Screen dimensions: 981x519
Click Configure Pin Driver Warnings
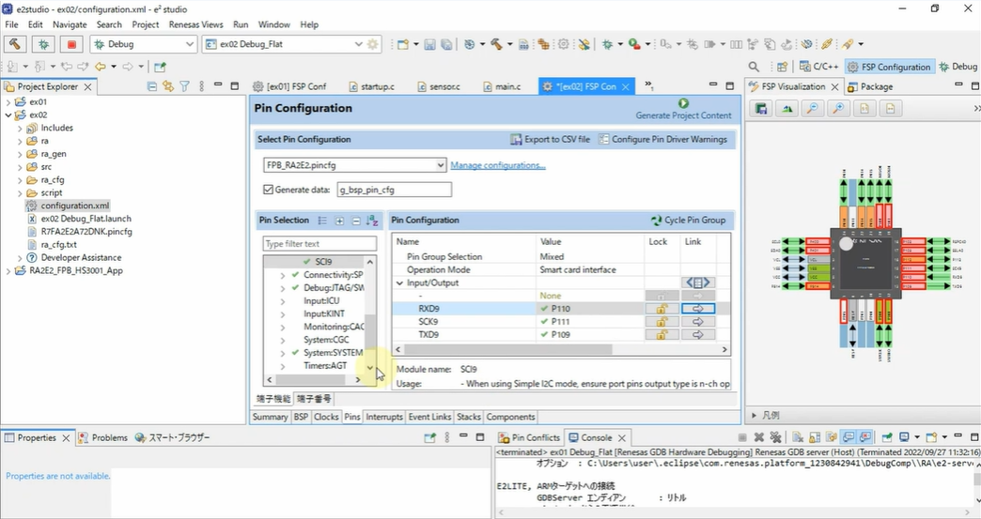(x=662, y=139)
